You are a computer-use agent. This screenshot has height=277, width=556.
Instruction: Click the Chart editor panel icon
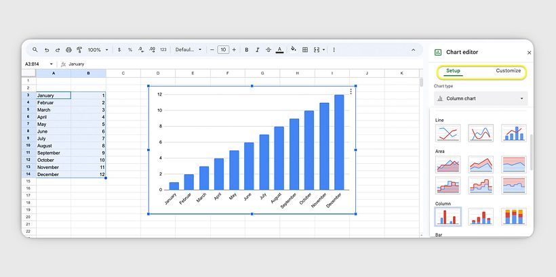(x=438, y=52)
